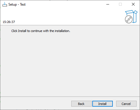Click the word 'Test' in the window title
The image size is (140, 110).
pyautogui.click(x=23, y=4)
